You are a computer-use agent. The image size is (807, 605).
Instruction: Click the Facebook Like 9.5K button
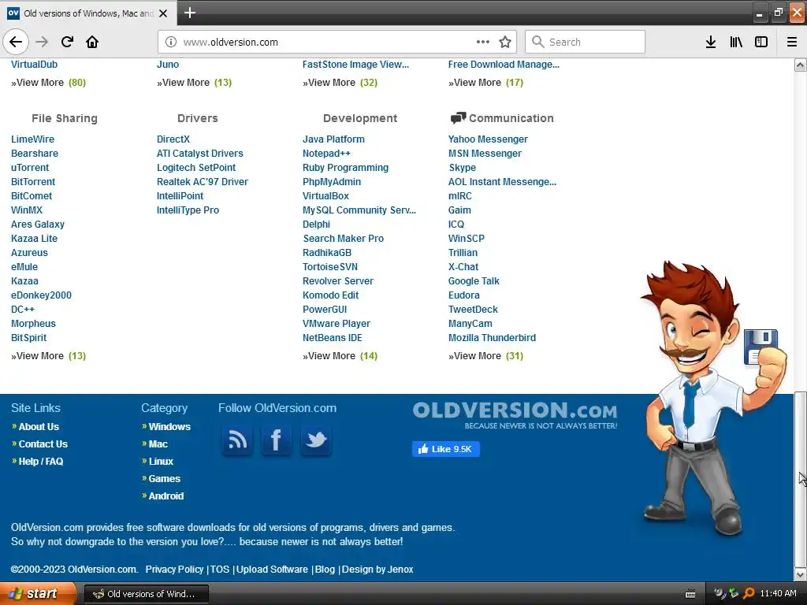(446, 449)
